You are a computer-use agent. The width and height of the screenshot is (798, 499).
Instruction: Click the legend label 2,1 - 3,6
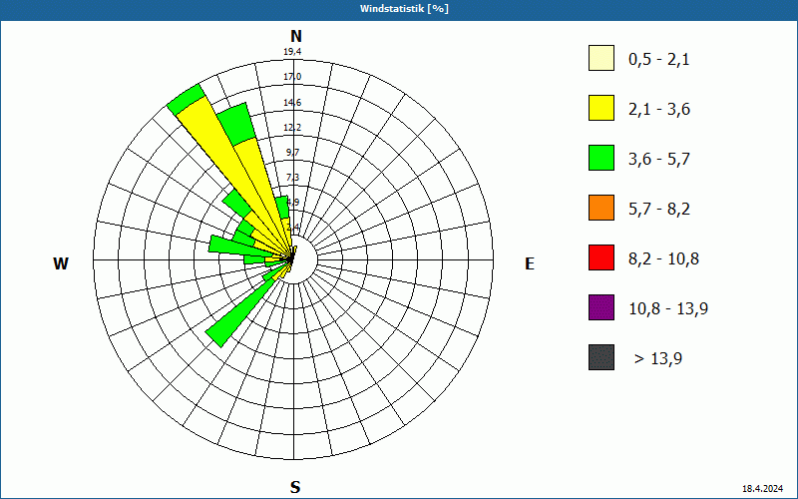click(x=659, y=110)
